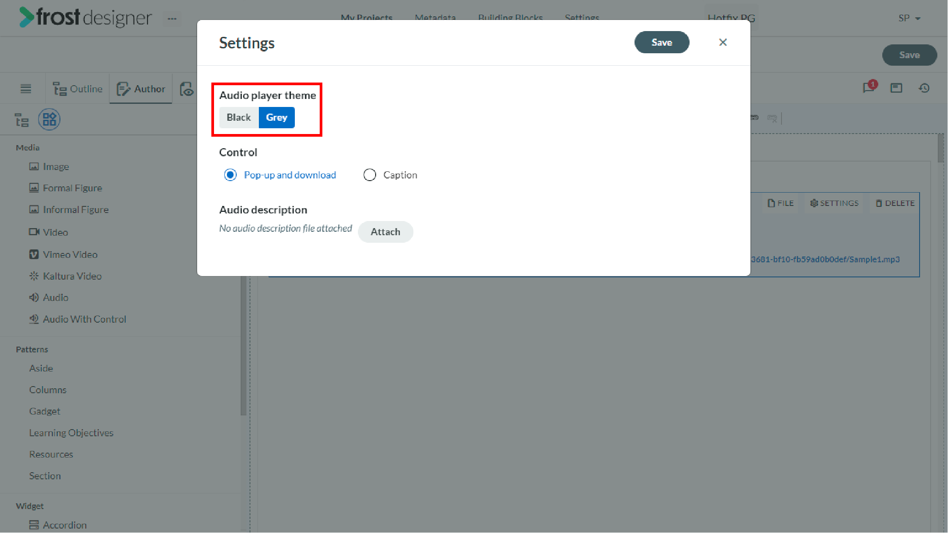
Task: Open Metadata in top navigation
Action: (x=435, y=18)
